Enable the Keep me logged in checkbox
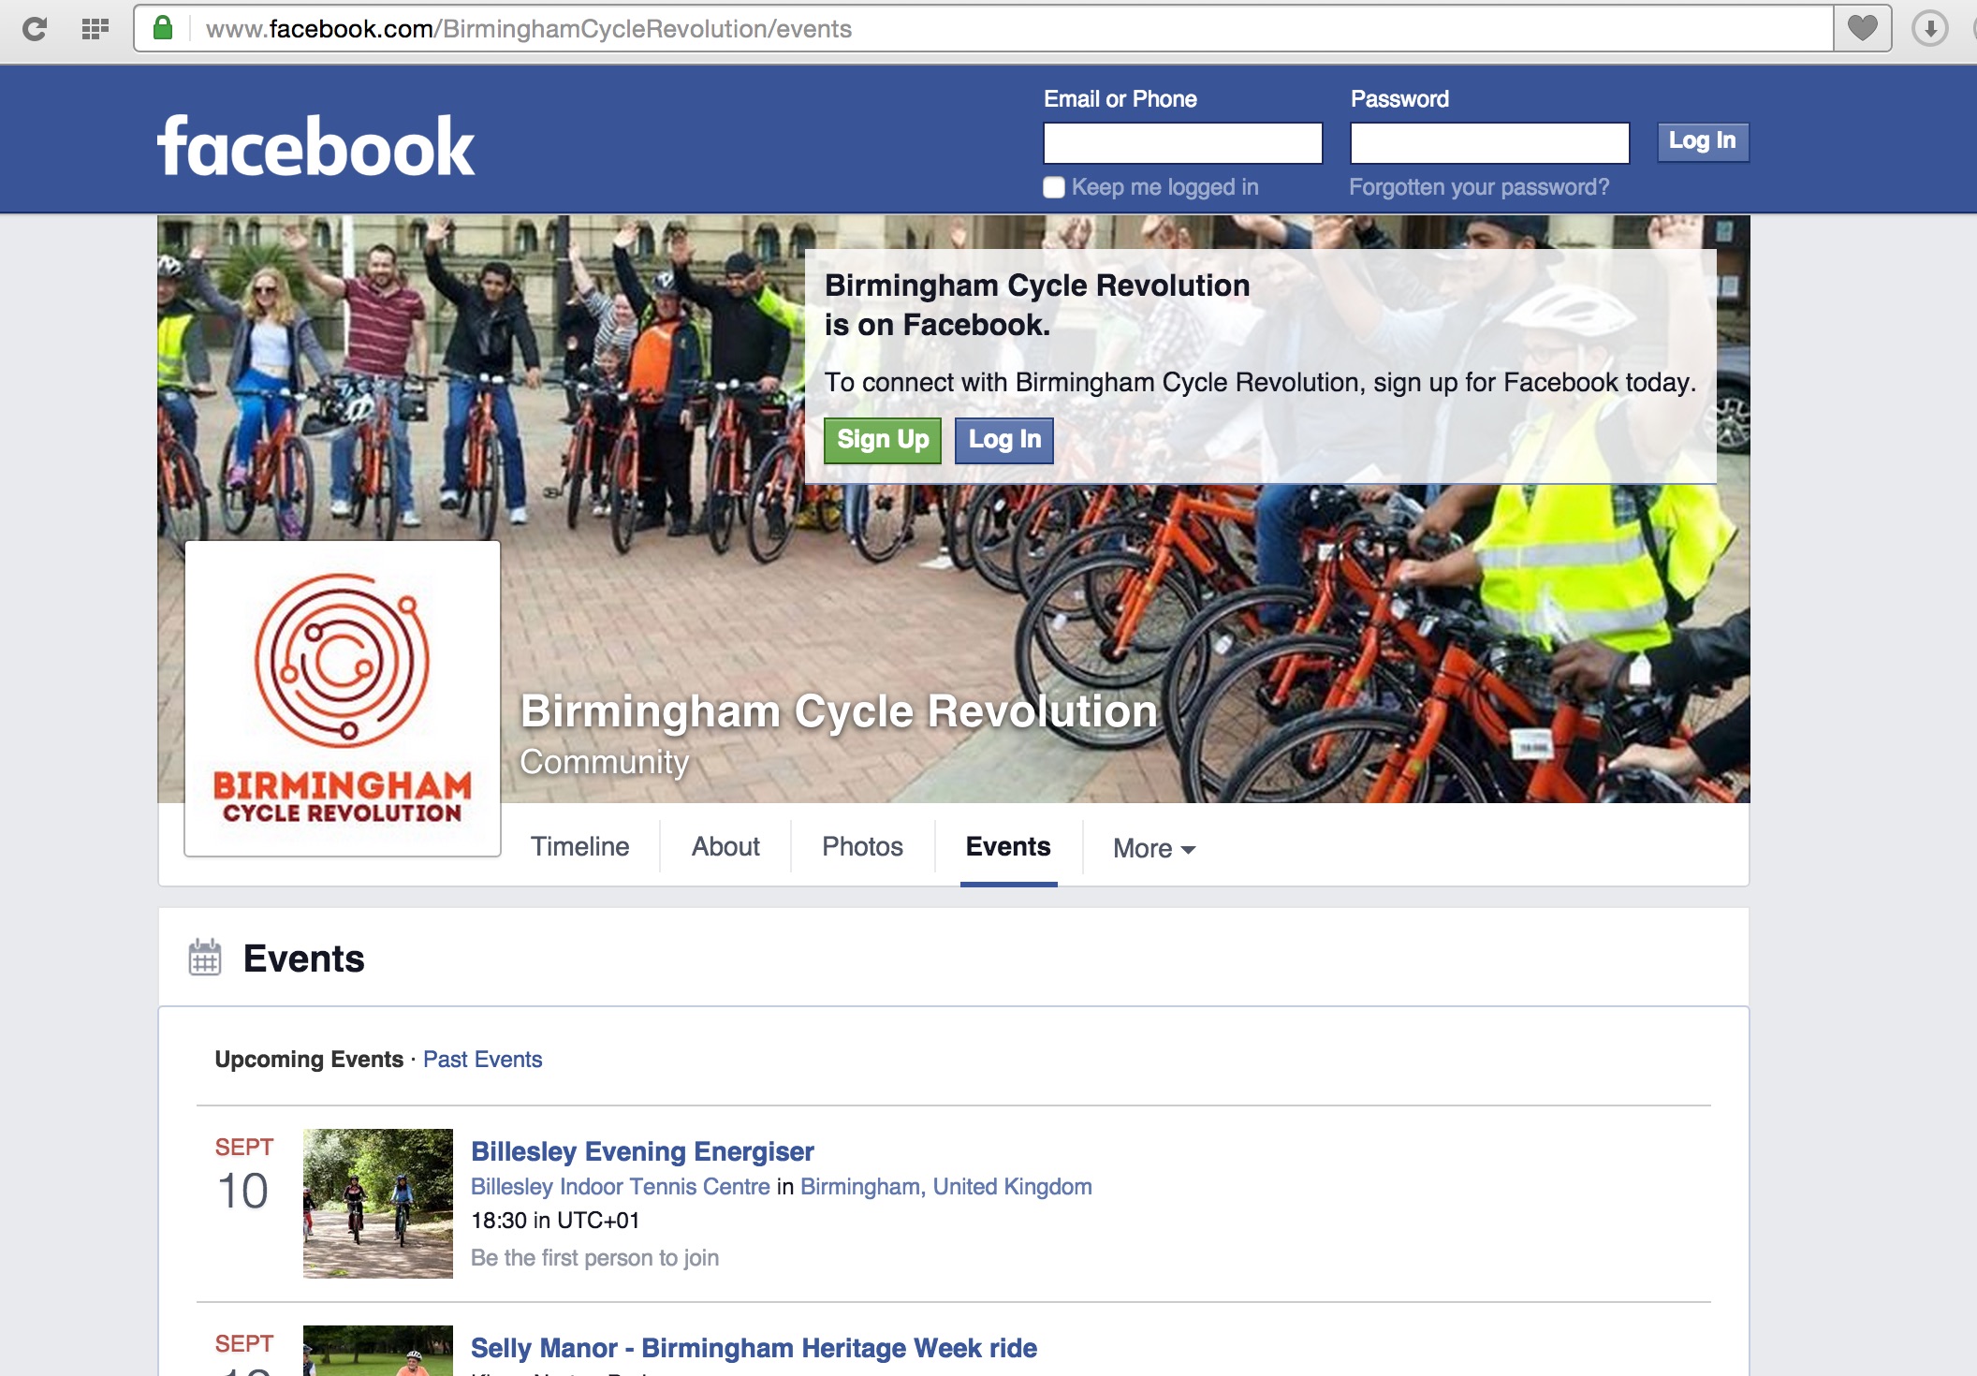Image resolution: width=1977 pixels, height=1376 pixels. pos(1052,186)
